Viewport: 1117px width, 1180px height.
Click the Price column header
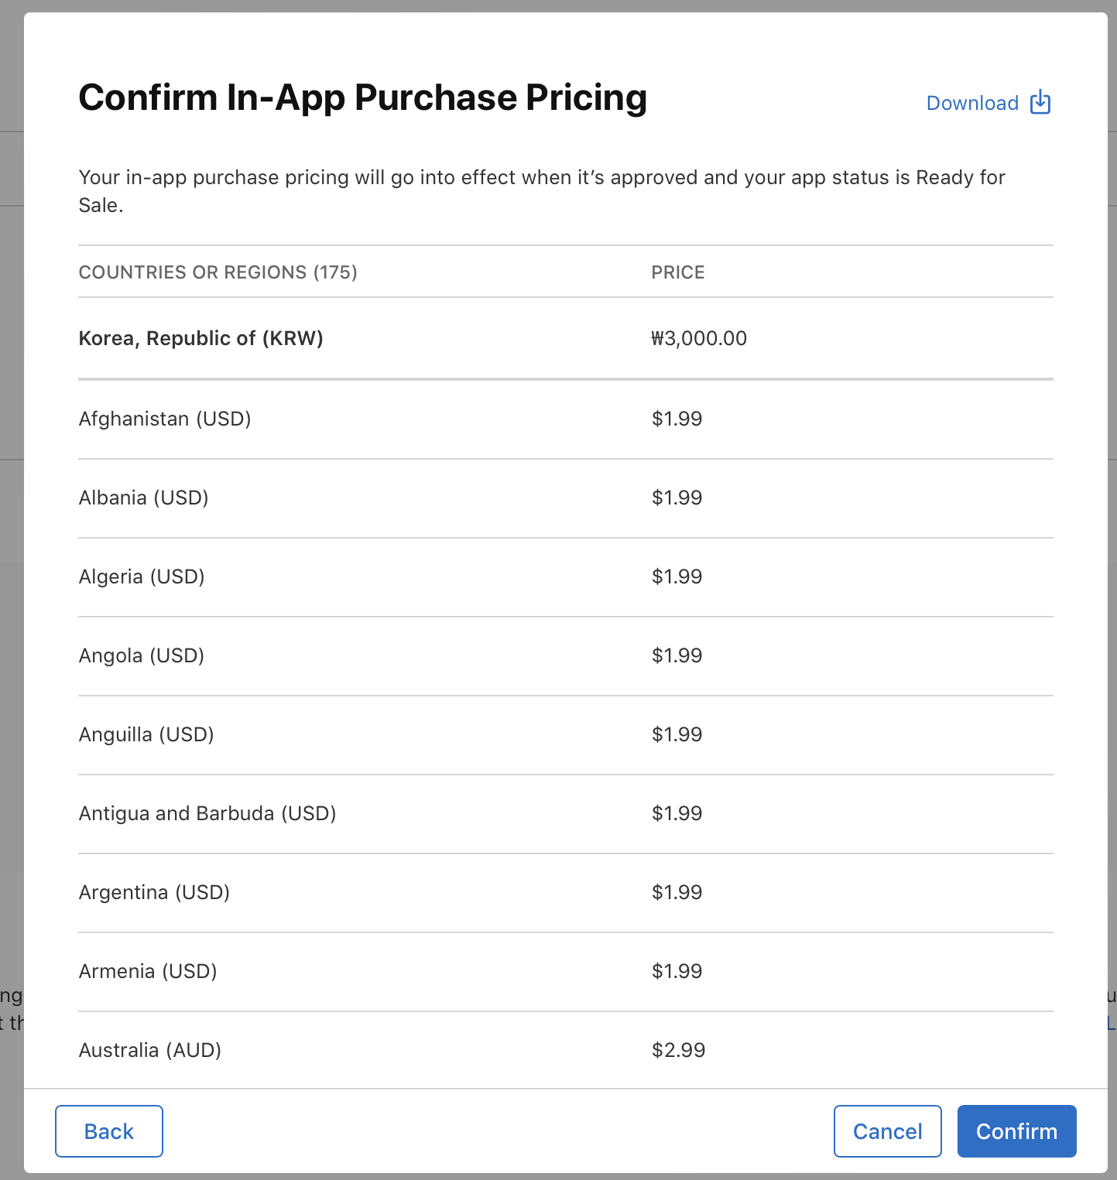pos(678,272)
